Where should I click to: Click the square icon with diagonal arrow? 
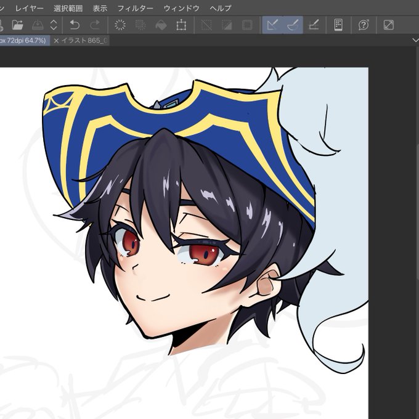pyautogui.click(x=389, y=25)
